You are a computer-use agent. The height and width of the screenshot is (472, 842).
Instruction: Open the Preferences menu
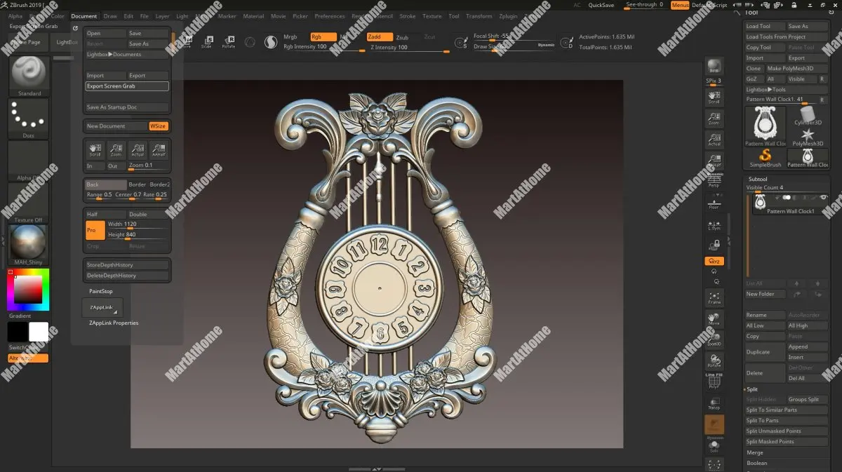[330, 16]
